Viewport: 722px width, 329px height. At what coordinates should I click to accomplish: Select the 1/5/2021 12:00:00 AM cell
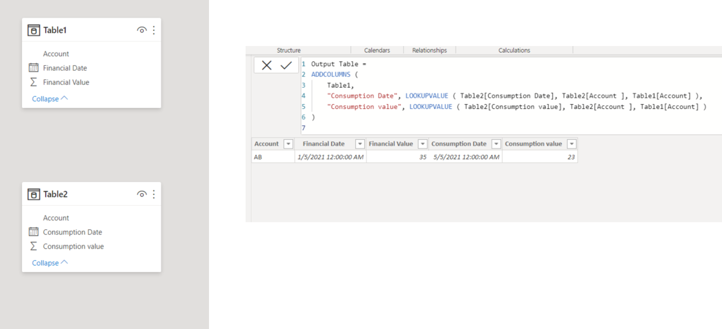[x=331, y=157]
